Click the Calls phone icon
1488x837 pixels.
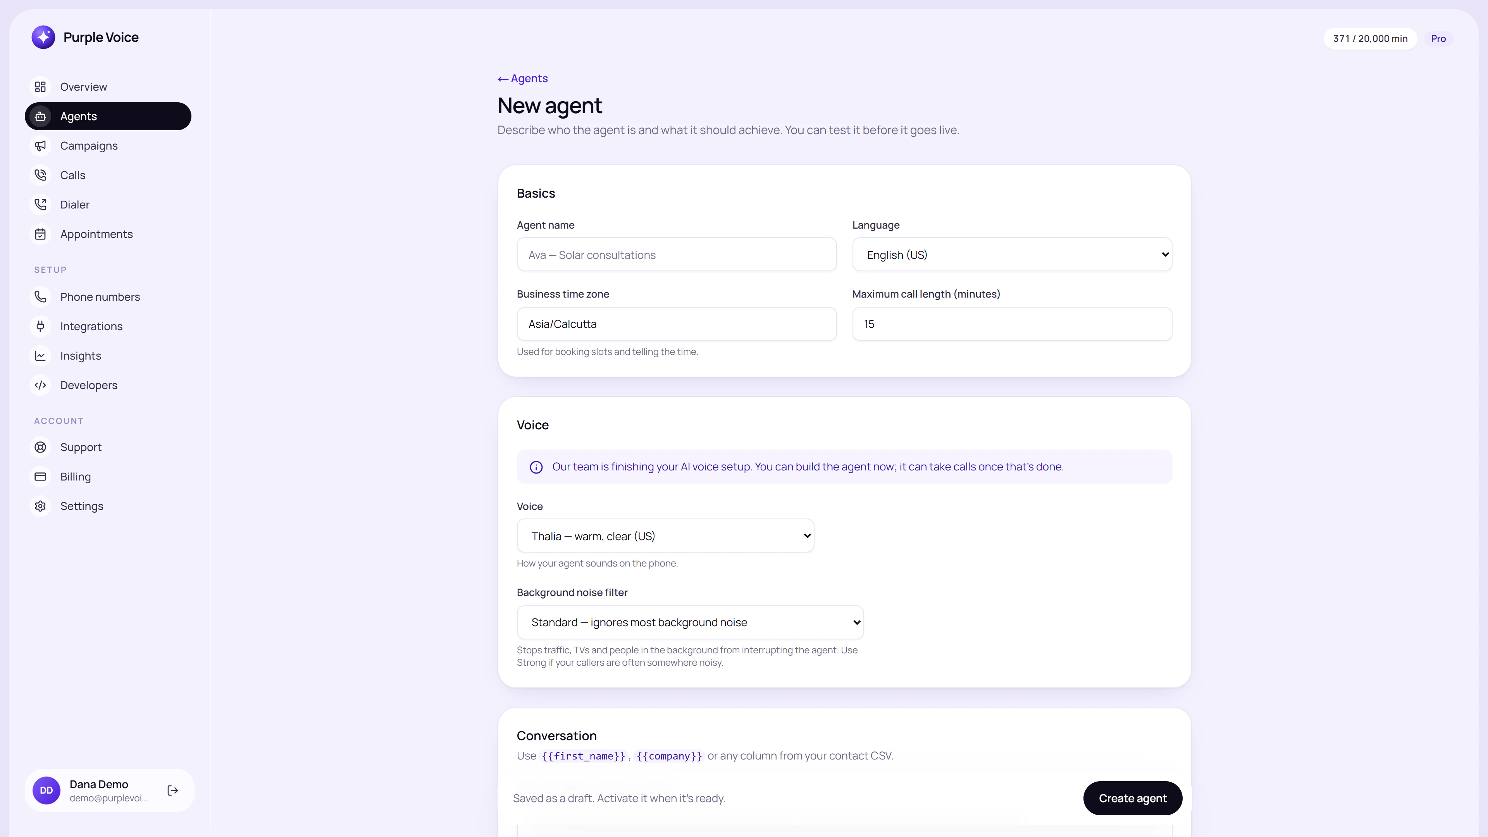[x=40, y=175]
